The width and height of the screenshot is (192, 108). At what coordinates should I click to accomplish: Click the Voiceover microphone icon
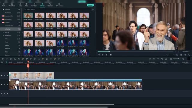click(x=158, y=59)
